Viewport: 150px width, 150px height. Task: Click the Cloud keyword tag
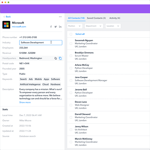45,84
